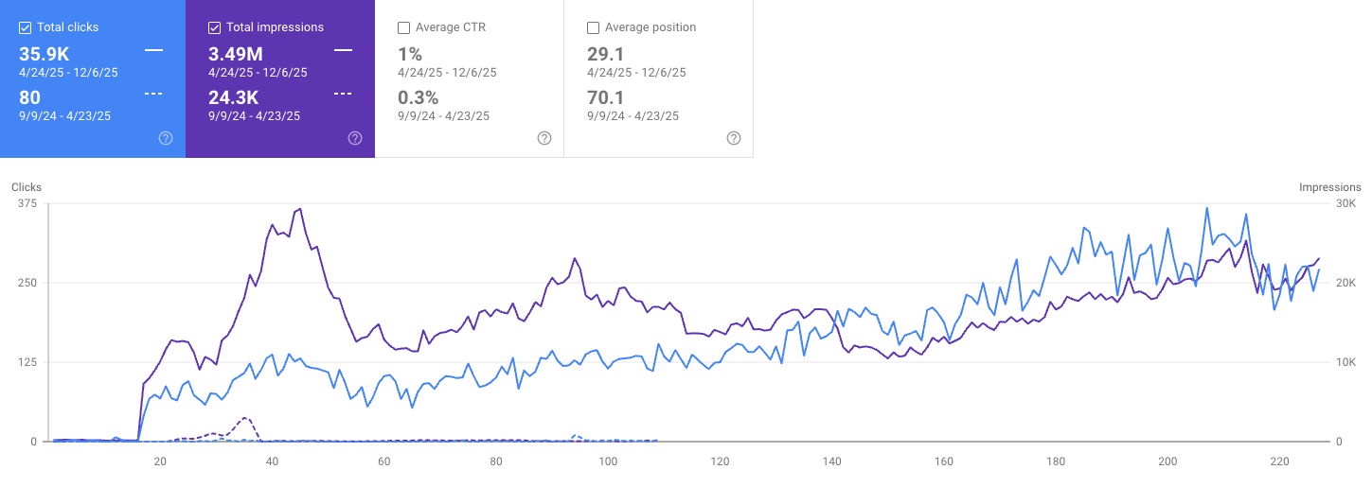Click the 3.49M total impressions value
The image size is (1372, 487).
tap(237, 54)
